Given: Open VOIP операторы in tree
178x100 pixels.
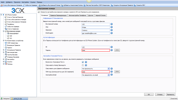Looking at the screenshot, I should click(x=13, y=43).
